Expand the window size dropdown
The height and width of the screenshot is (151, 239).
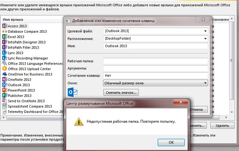click(x=205, y=83)
